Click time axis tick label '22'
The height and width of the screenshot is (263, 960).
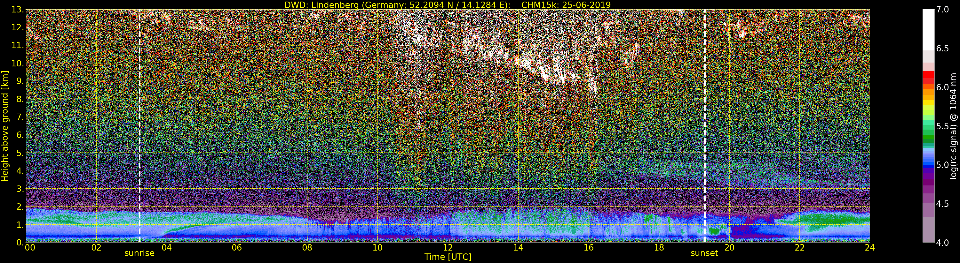point(800,248)
